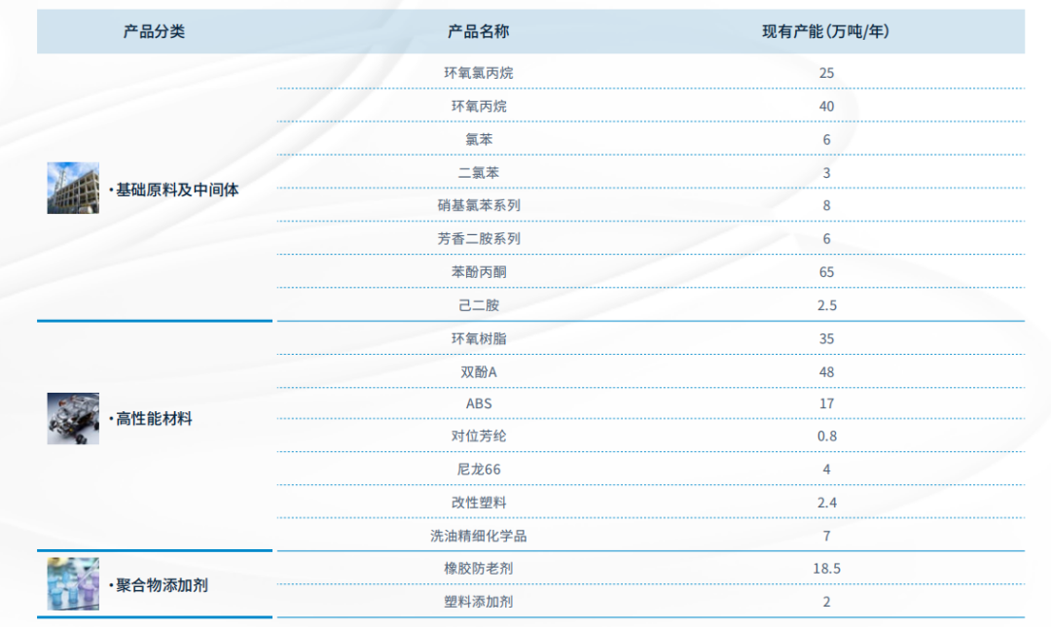Click capacity value 17 for ABS
1051x627 pixels.
point(826,404)
